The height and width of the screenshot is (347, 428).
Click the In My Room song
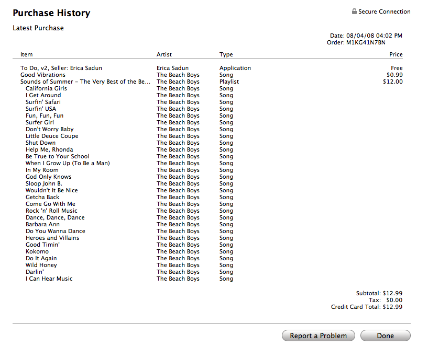coord(42,170)
